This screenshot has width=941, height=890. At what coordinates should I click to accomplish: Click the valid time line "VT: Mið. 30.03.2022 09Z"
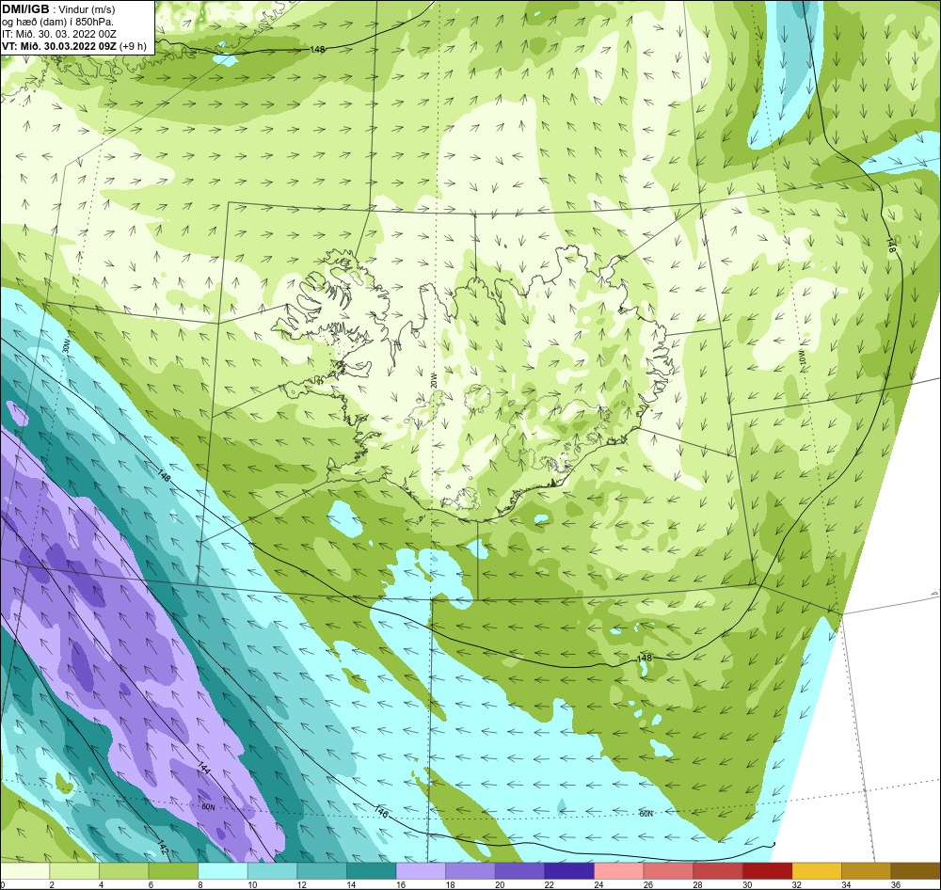[60, 45]
